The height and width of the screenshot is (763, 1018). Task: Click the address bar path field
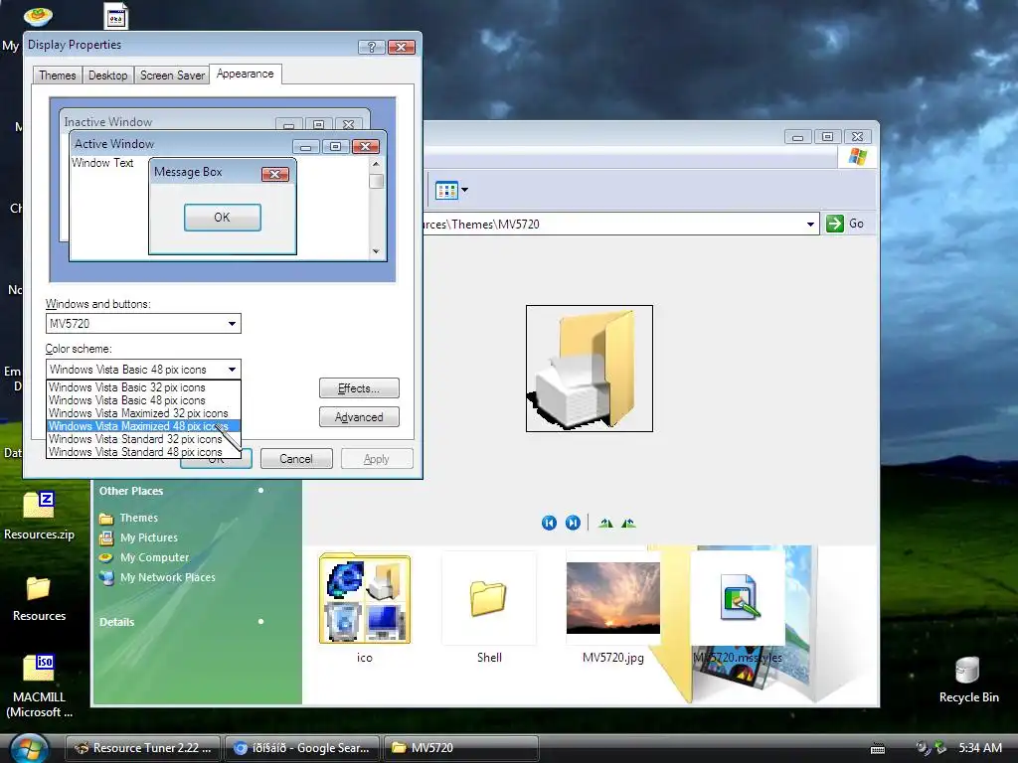pos(613,224)
